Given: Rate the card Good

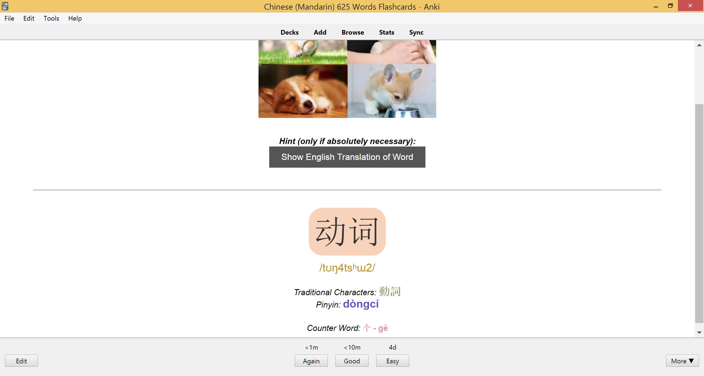Looking at the screenshot, I should pyautogui.click(x=352, y=361).
